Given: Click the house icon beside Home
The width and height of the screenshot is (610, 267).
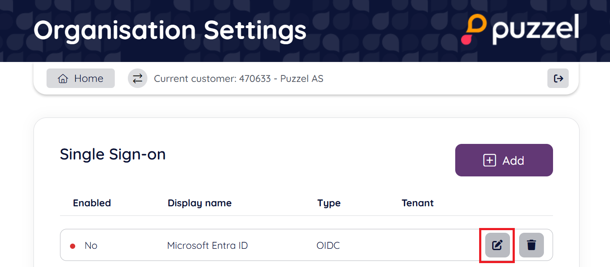Looking at the screenshot, I should point(63,79).
